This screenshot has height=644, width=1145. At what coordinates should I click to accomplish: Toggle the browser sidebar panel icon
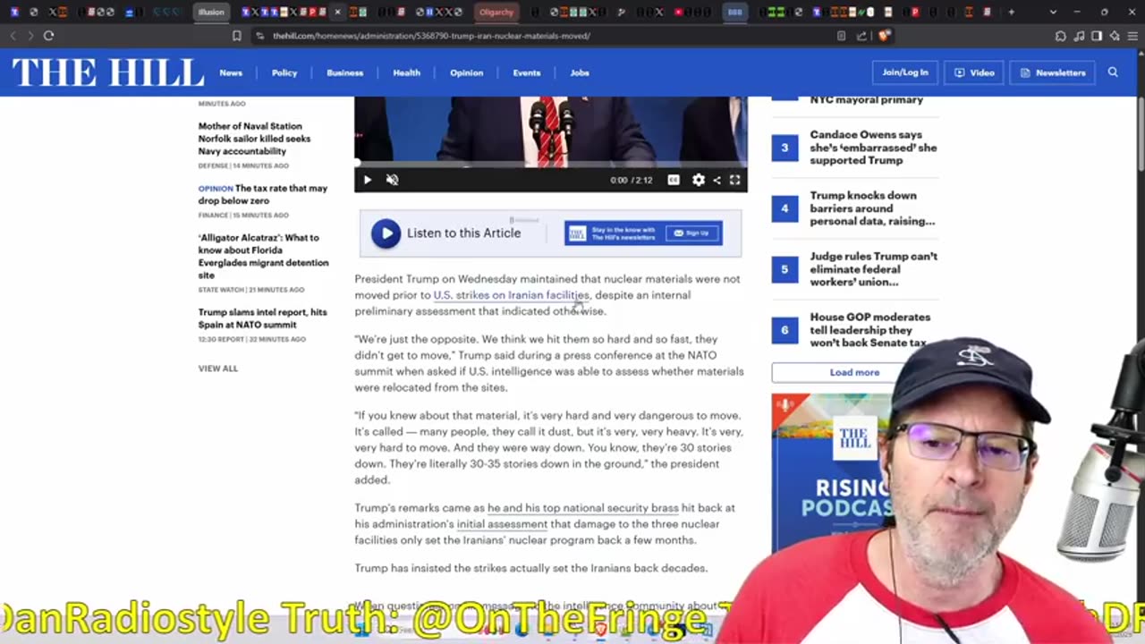(x=1097, y=36)
